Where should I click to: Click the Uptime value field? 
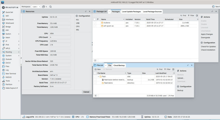point(60,17)
